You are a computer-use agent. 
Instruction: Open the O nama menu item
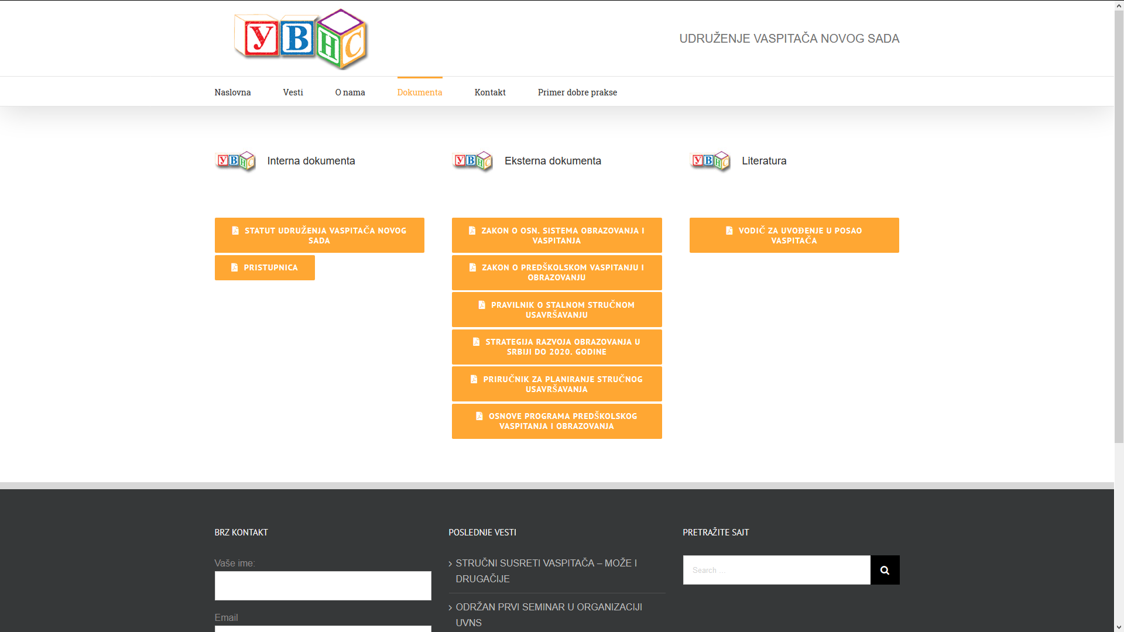click(350, 92)
